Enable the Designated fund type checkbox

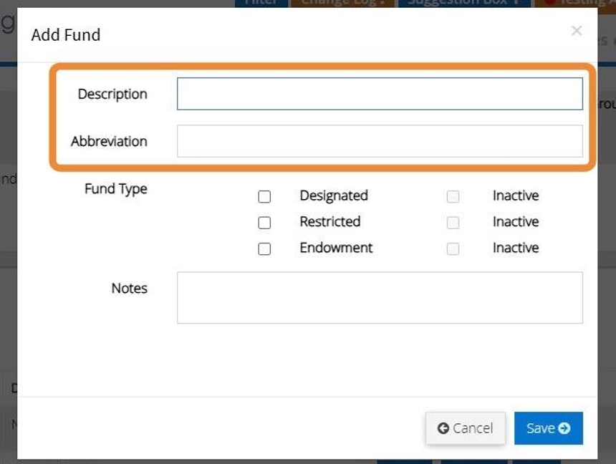point(264,197)
